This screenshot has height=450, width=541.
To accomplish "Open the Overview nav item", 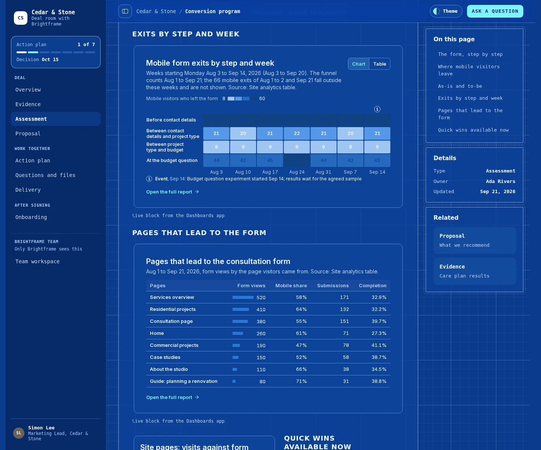I will tap(56, 90).
